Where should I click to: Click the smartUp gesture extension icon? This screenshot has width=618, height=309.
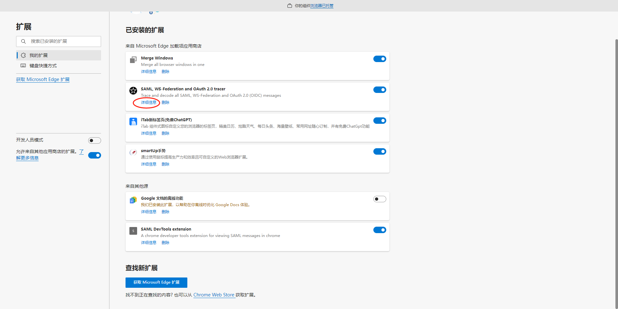coord(133,152)
